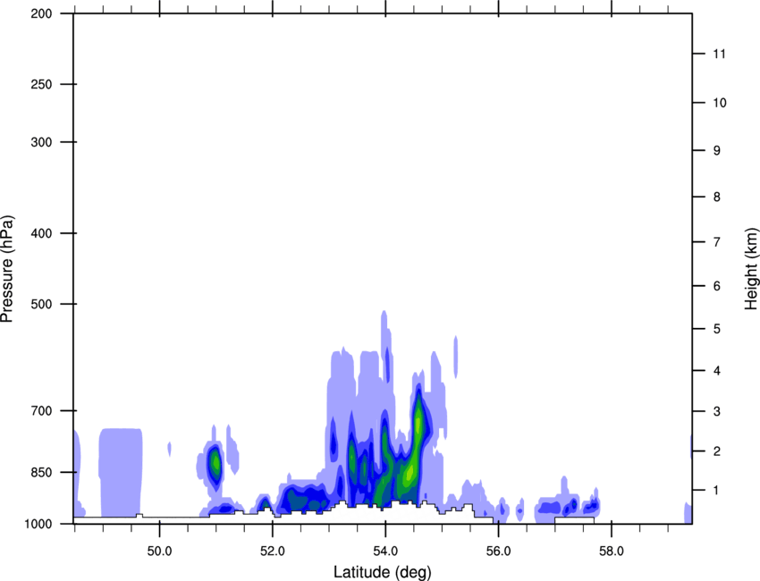This screenshot has height=581, width=760.
Task: Pick the 9 km height label
Action: 717,151
